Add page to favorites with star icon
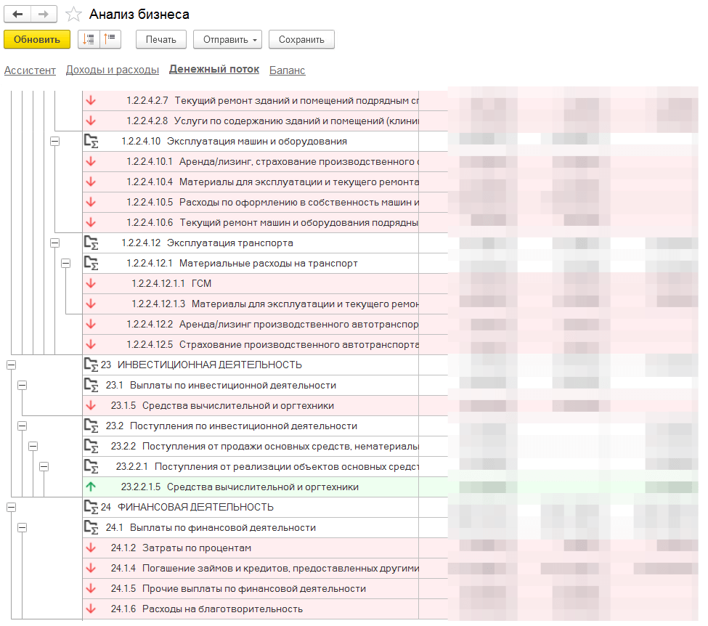Image resolution: width=708 pixels, height=626 pixels. 73,15
